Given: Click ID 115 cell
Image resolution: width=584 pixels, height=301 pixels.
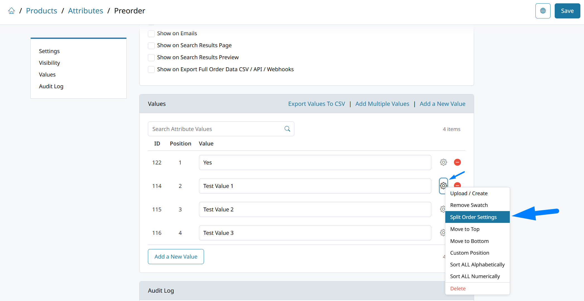Looking at the screenshot, I should [x=157, y=209].
